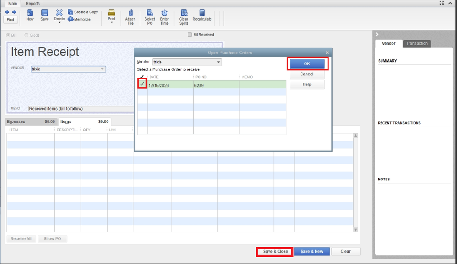Click Save & Close button
This screenshot has width=457, height=264.
(275, 252)
